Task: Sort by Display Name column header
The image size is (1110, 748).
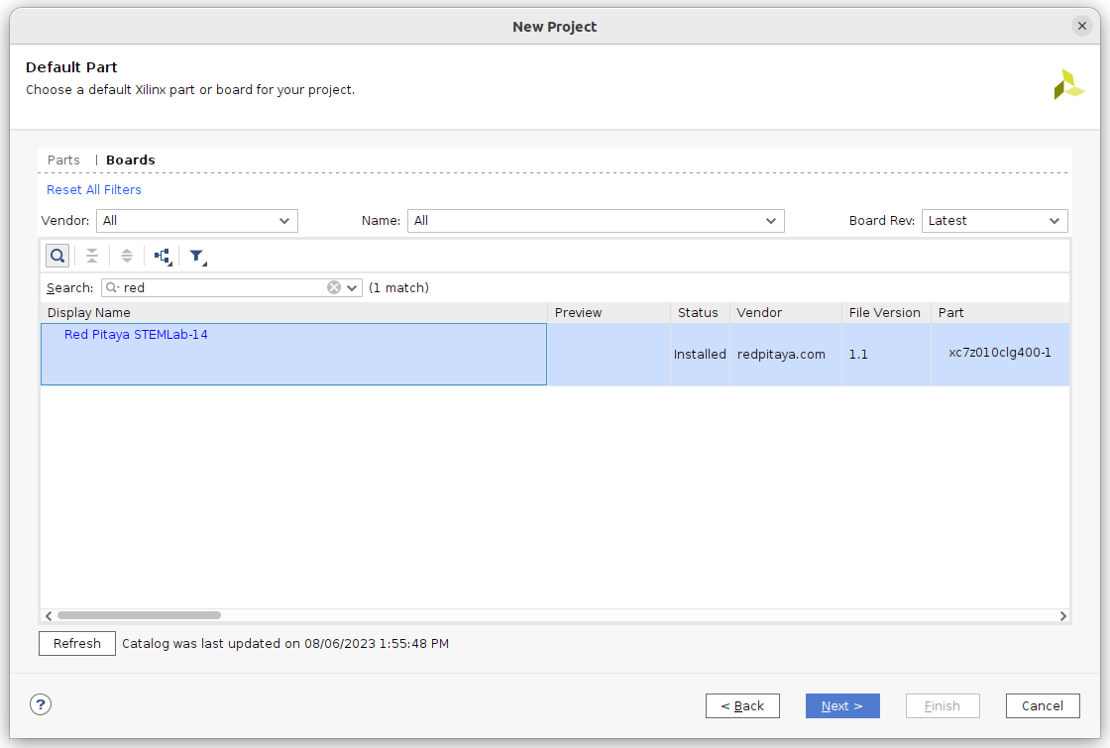Action: point(293,313)
